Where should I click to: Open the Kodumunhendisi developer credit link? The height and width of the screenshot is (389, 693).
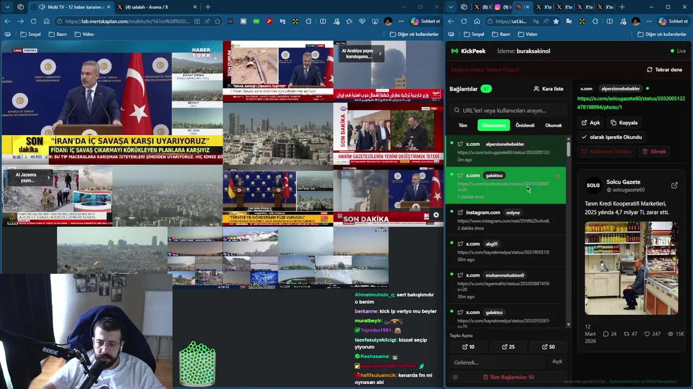pos(624,381)
